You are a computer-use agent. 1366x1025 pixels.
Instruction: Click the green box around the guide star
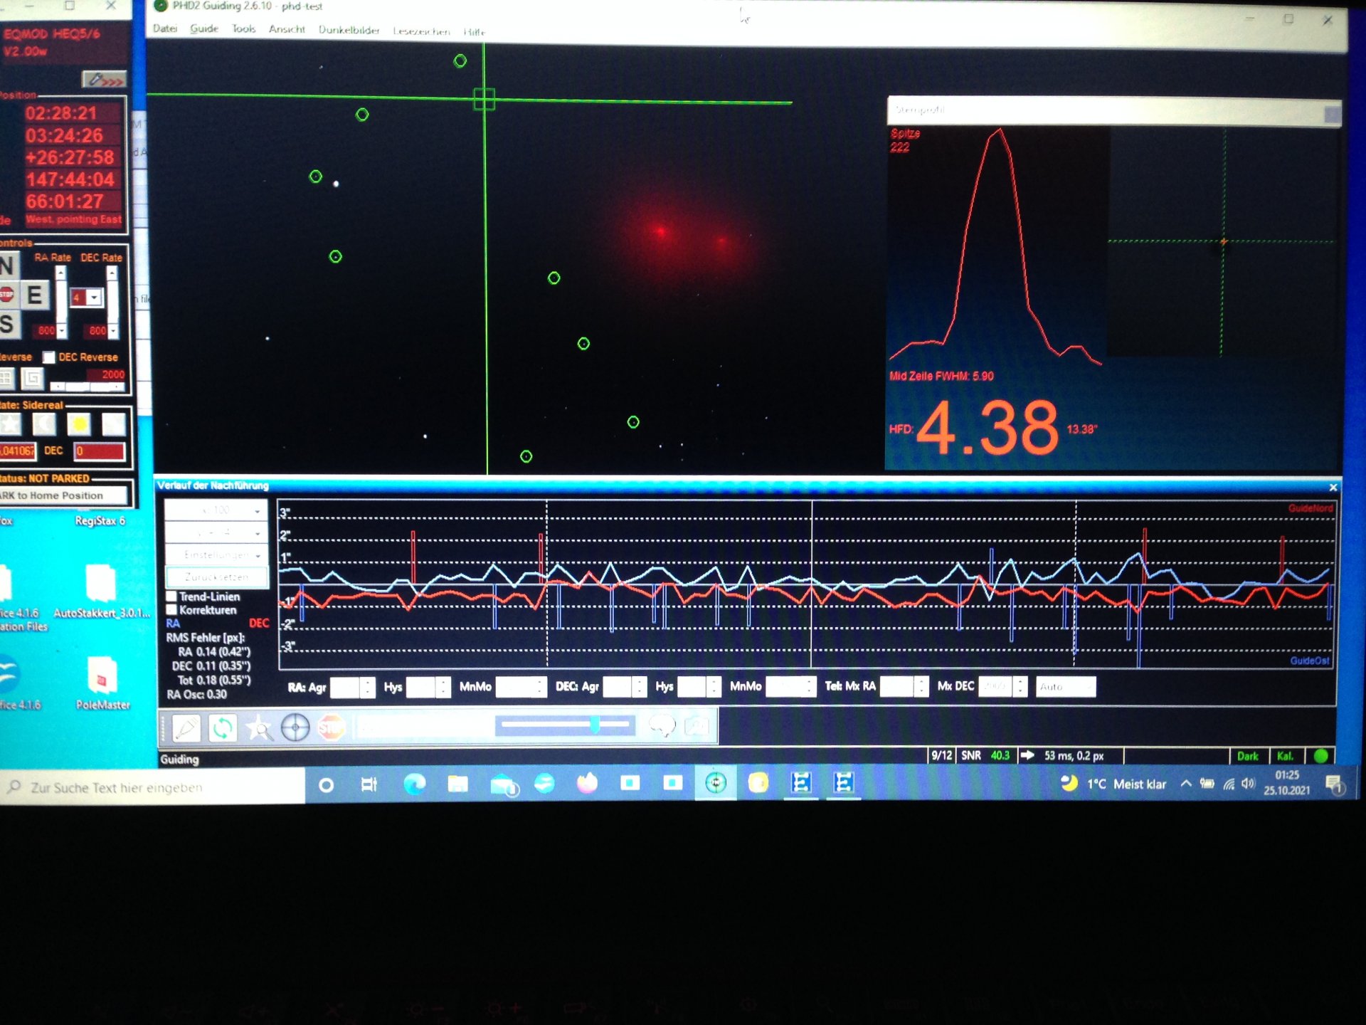[x=484, y=99]
